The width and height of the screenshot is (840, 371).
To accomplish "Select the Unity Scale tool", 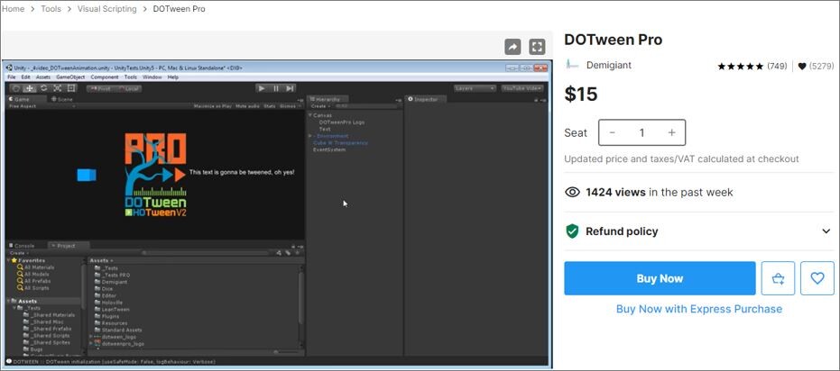I will [x=58, y=88].
